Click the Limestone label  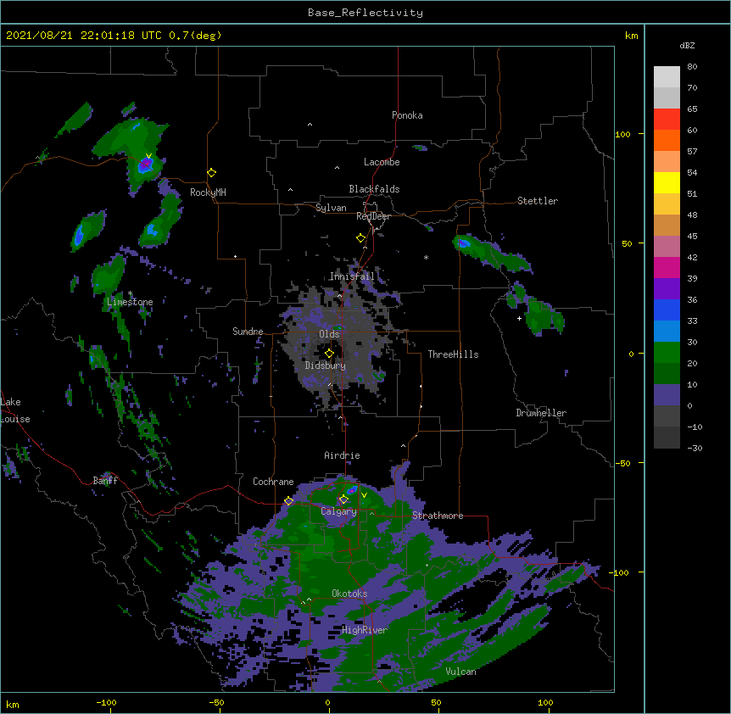click(x=130, y=302)
